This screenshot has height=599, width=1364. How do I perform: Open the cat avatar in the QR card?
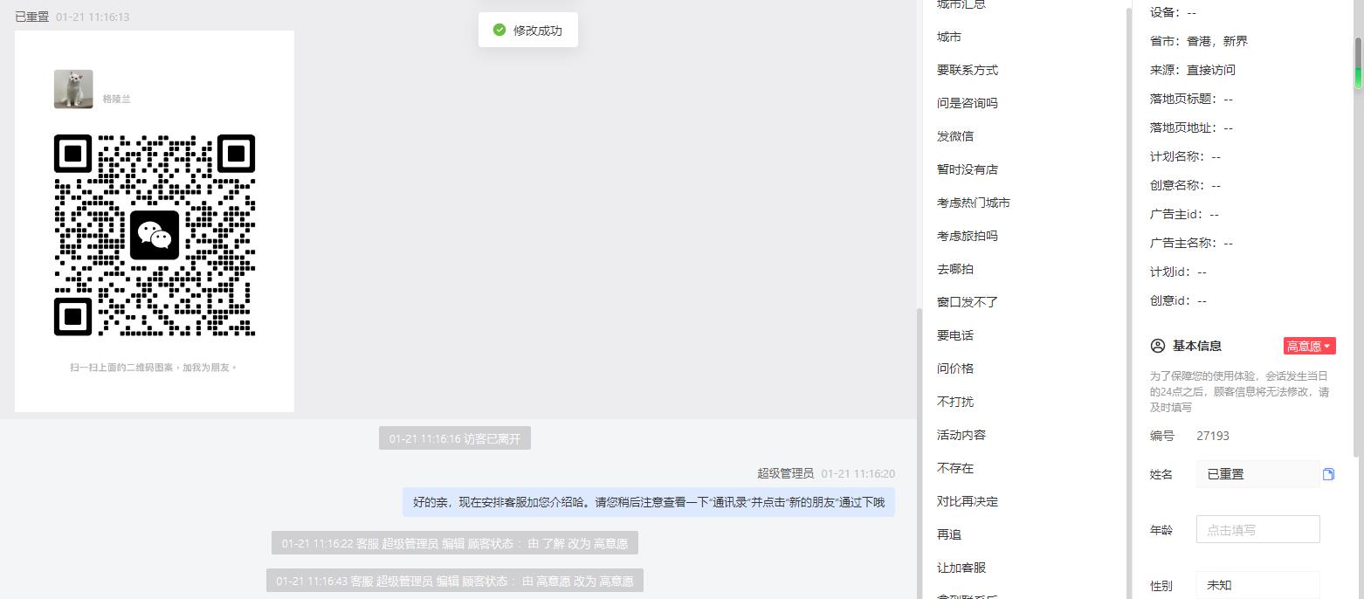pos(73,89)
